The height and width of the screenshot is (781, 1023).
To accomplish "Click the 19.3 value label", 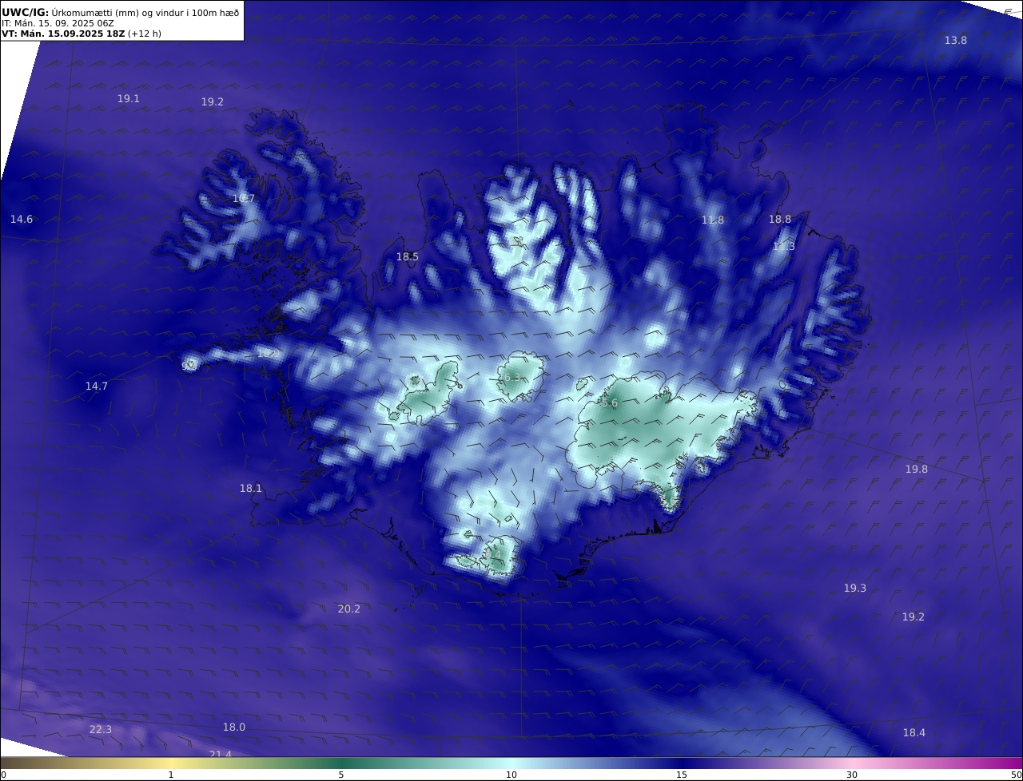I will point(855,589).
